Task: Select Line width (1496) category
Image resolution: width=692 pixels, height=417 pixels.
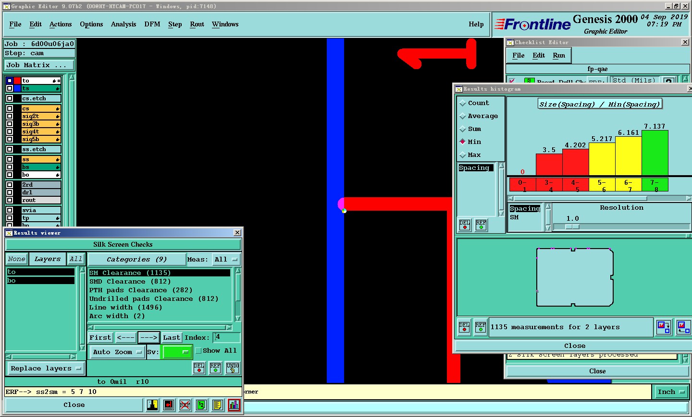Action: point(125,308)
